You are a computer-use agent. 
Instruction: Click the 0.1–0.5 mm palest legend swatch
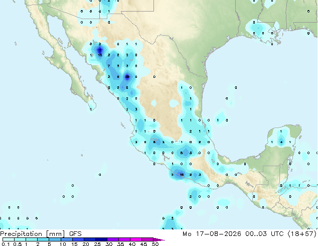[x=9, y=239]
